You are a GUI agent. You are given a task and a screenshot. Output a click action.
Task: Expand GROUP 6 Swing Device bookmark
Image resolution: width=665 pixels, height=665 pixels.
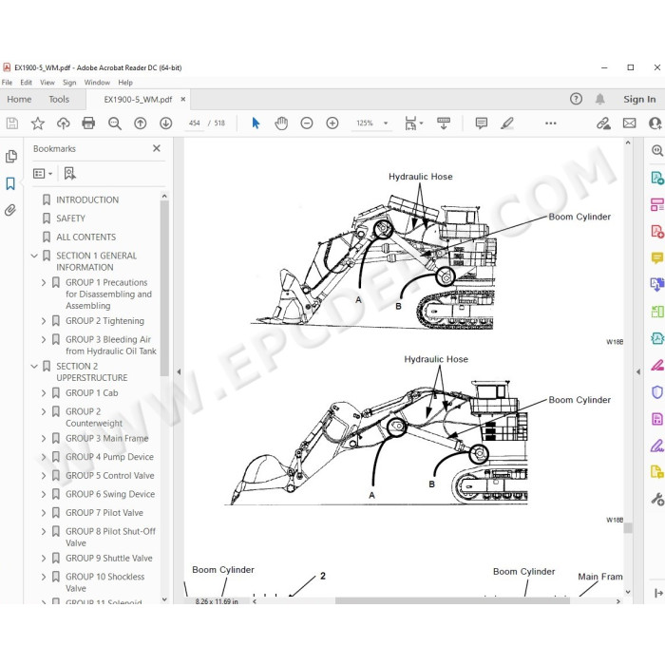click(x=44, y=495)
